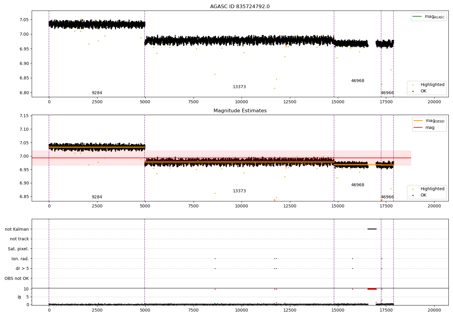Click the 15000 x-axis tick under Magnitude Estimates plot

(338, 206)
